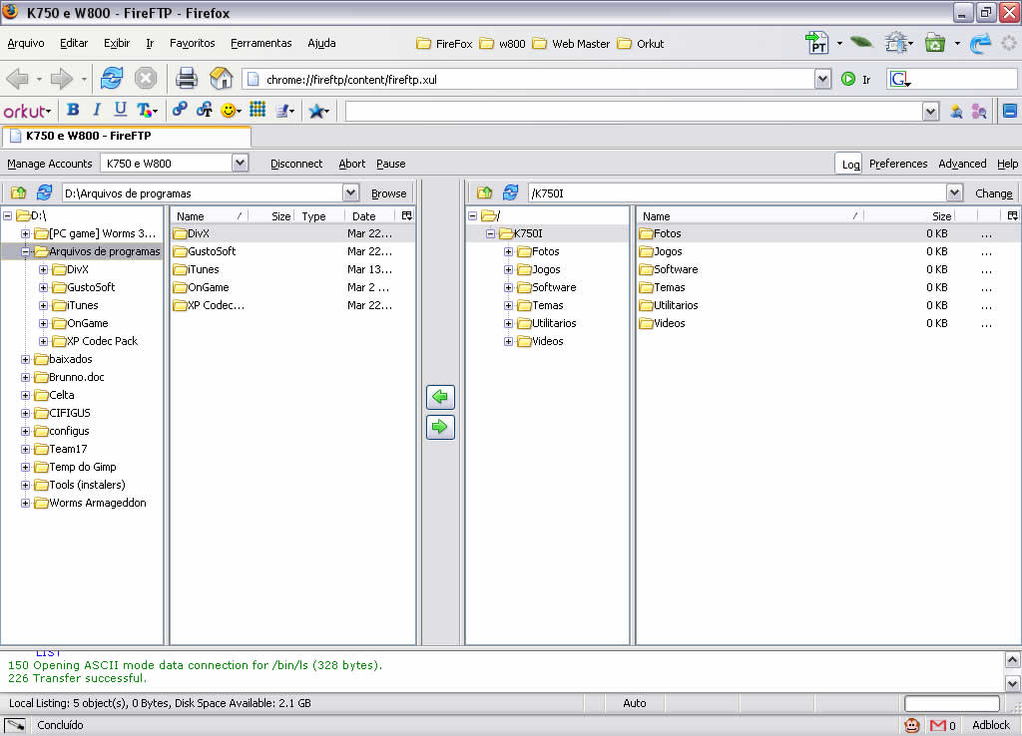Open FireFTP Preferences
Image resolution: width=1022 pixels, height=736 pixels.
[898, 164]
